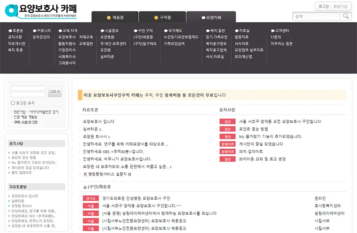Open (구직)일구해요 menu item
Viewport: 357px width, 233px height.
[145, 44]
